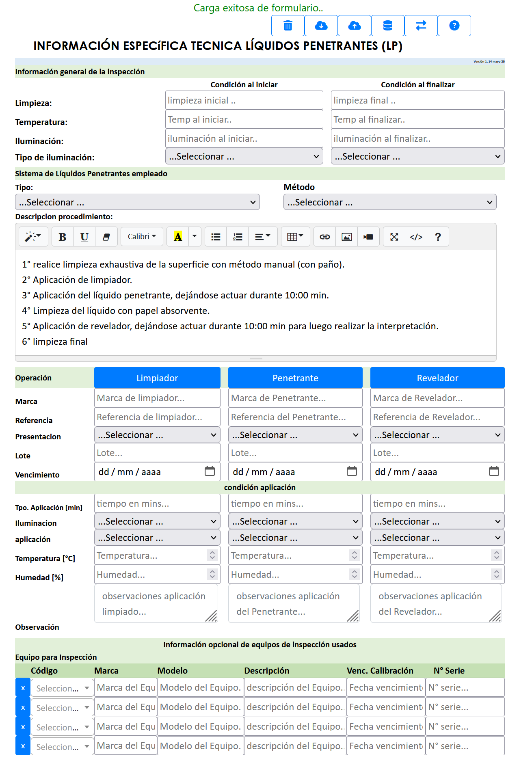
Task: Open the Método dropdown
Action: pyautogui.click(x=389, y=202)
